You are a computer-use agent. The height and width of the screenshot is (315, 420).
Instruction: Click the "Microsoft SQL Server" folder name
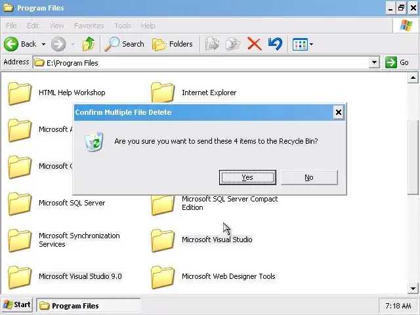coord(72,203)
